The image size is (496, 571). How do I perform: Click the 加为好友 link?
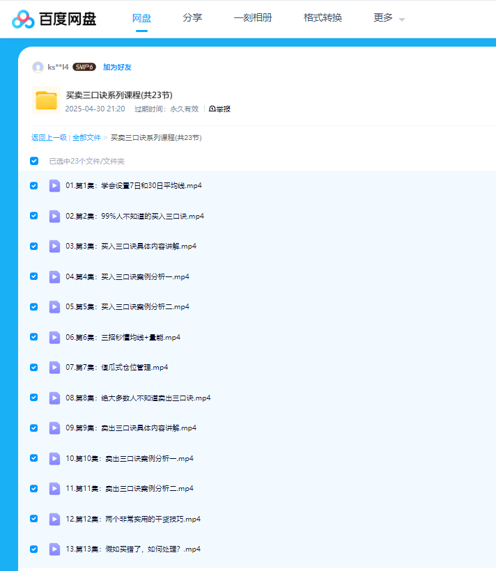point(117,68)
